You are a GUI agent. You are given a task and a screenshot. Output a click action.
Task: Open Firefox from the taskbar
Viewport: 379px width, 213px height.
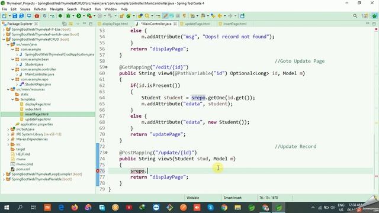(x=75, y=208)
